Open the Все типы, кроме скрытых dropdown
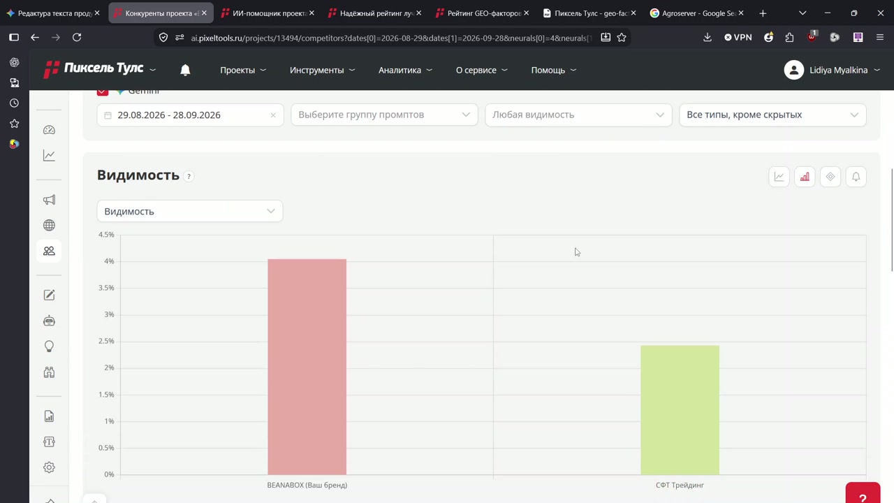 tap(772, 115)
